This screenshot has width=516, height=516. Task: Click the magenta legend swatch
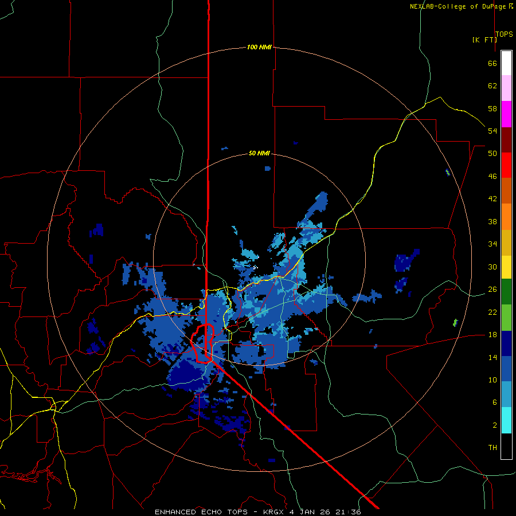tap(506, 114)
